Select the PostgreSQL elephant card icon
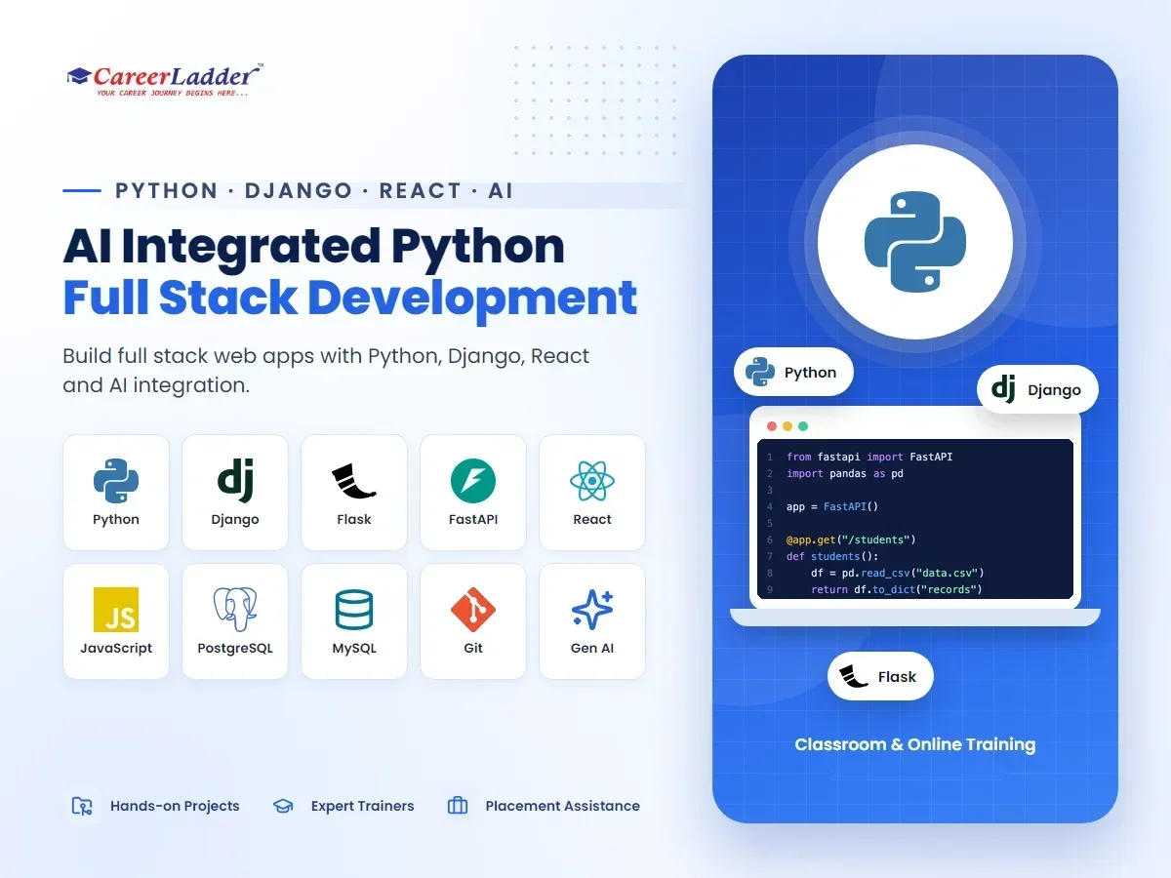 235,610
